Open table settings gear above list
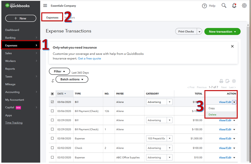The image size is (251, 164). point(234,81)
